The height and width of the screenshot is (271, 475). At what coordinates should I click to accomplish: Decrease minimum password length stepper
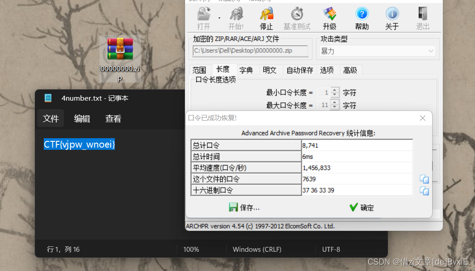pos(335,94)
